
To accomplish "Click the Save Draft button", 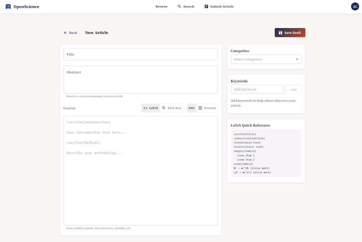I will (x=290, y=33).
